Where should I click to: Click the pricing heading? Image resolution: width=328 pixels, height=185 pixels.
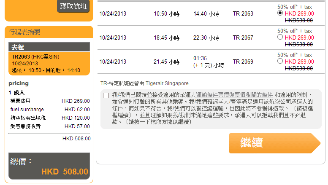[19, 83]
